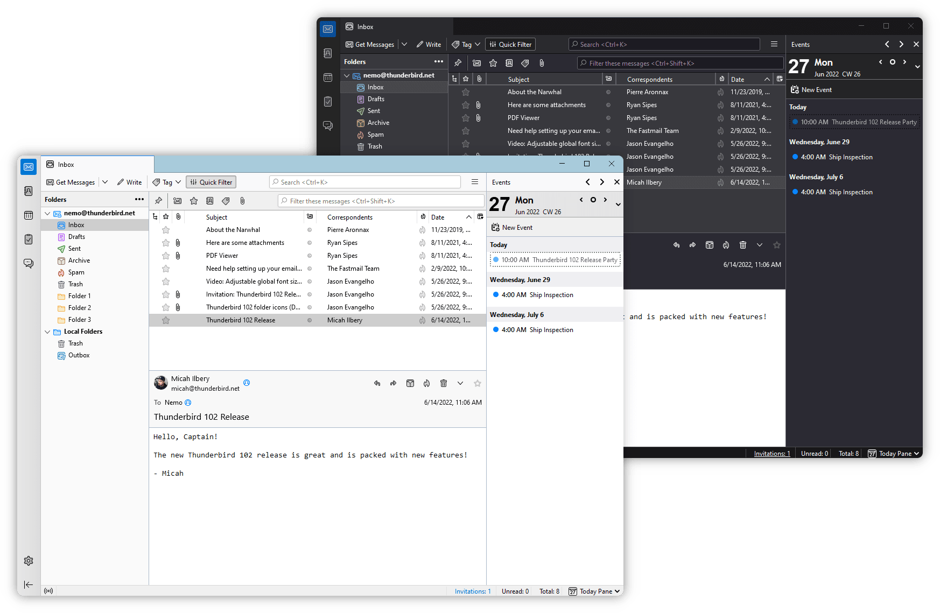The image size is (940, 613).
Task: Click Write button in dark window
Action: click(x=429, y=44)
